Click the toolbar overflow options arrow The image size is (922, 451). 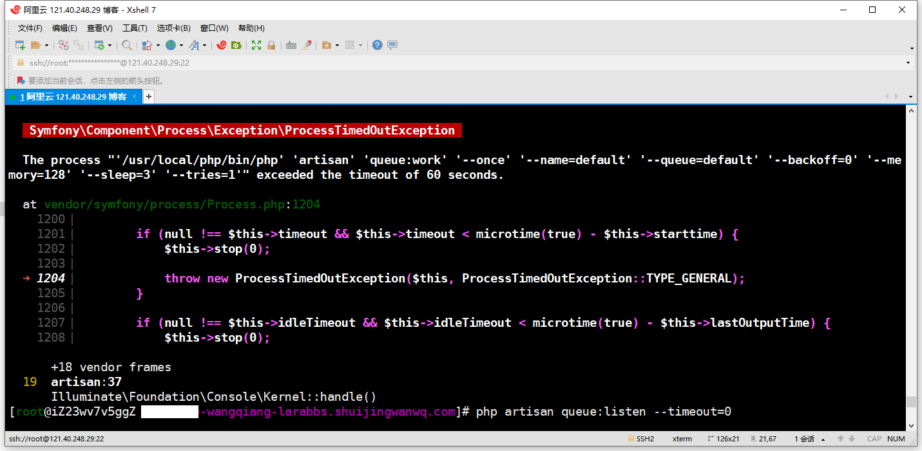click(912, 48)
